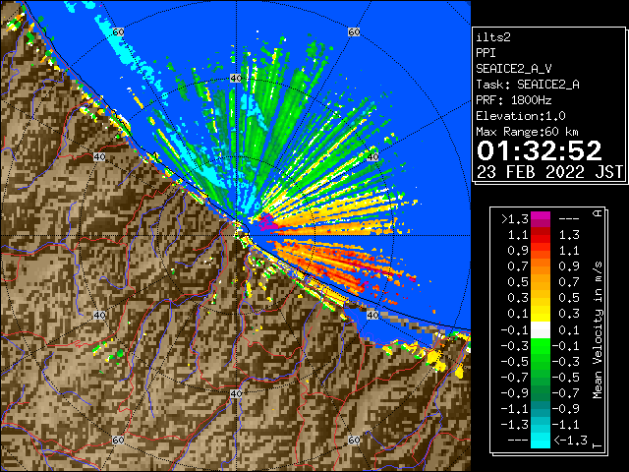
Task: Click the letter "T" below the legend
Action: click(598, 445)
